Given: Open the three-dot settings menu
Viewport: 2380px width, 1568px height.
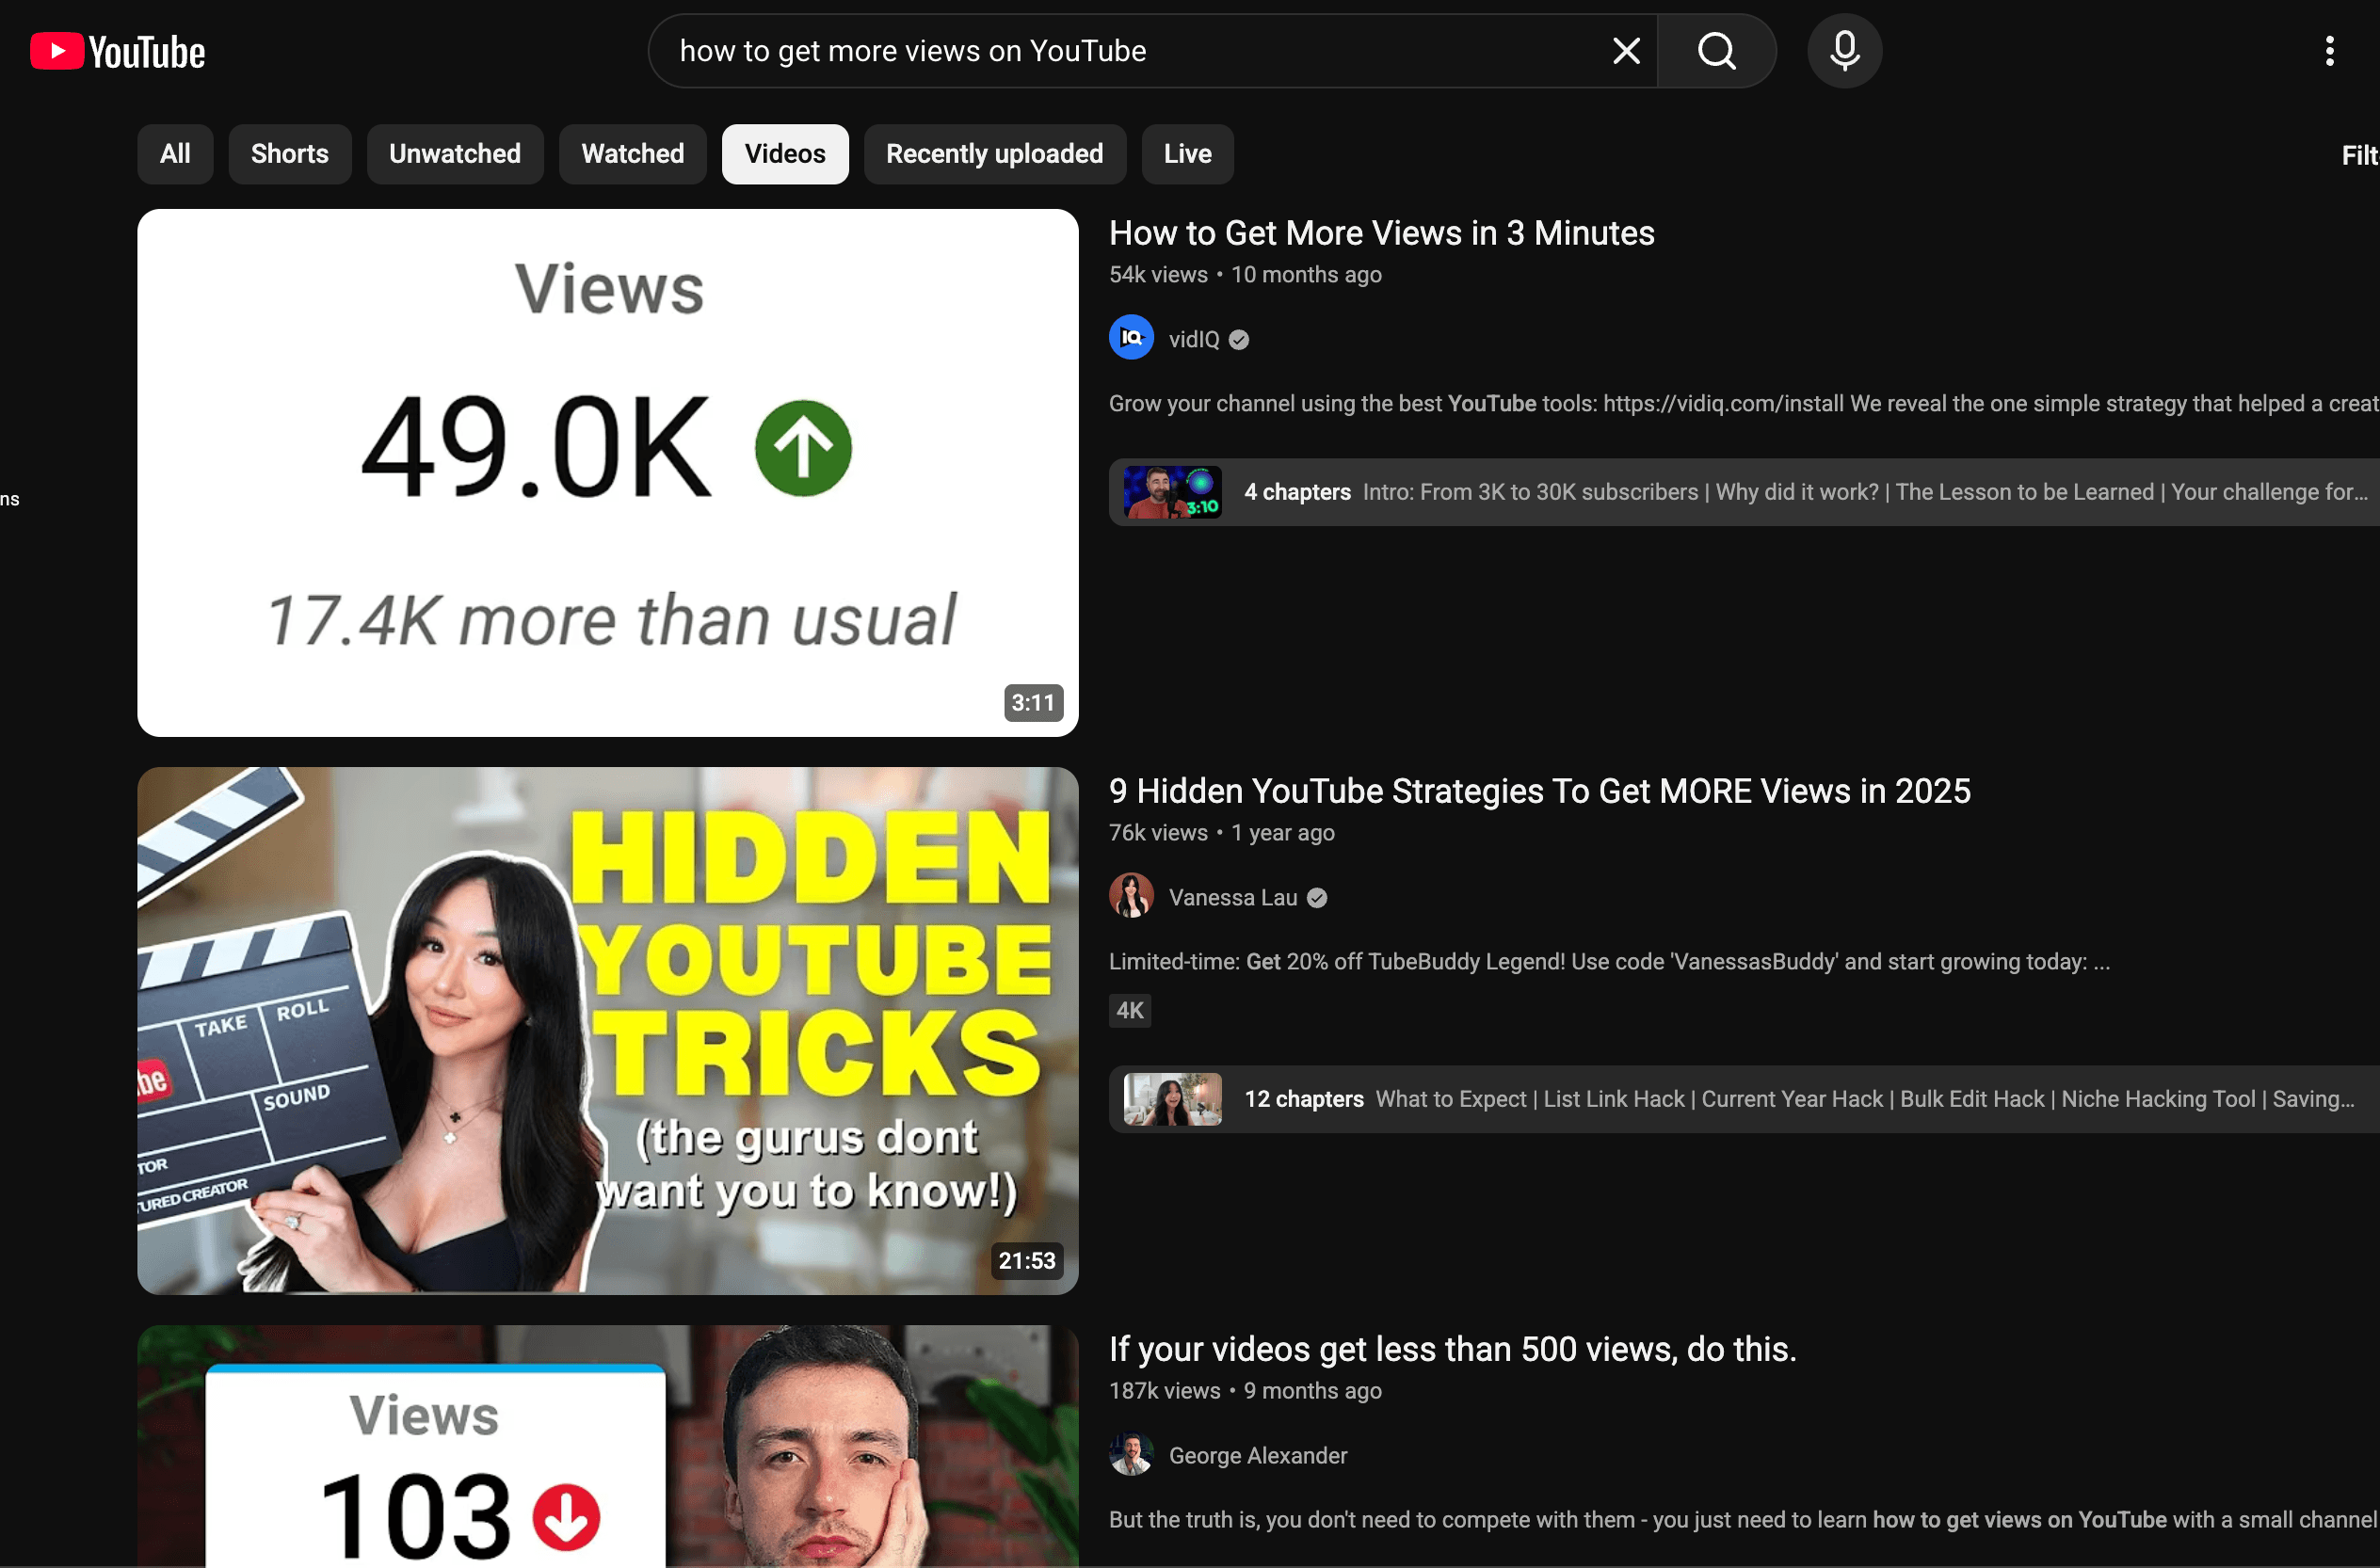Looking at the screenshot, I should 2329,51.
